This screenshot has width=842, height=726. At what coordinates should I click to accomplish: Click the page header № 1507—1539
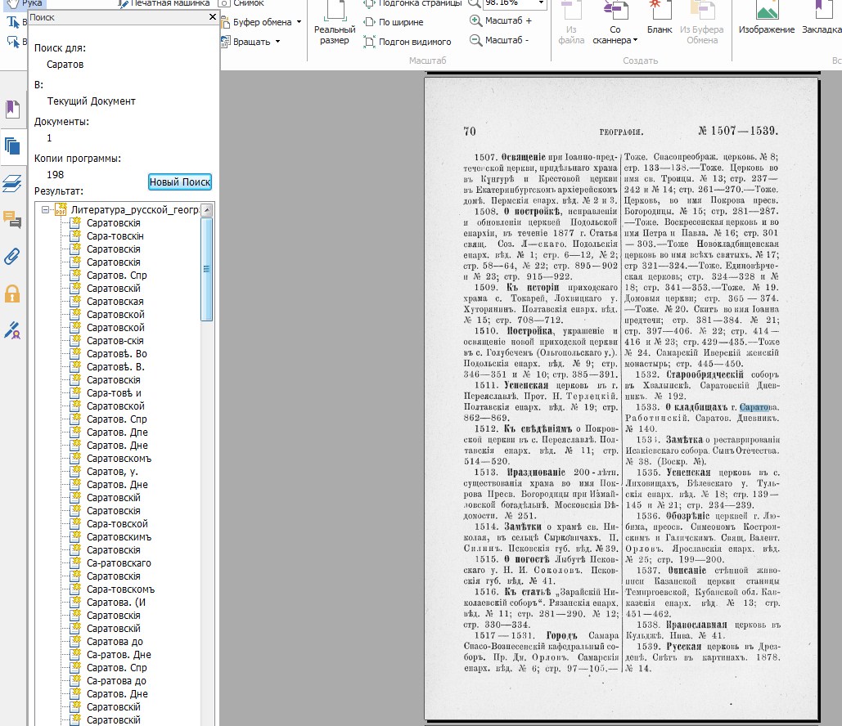tap(738, 131)
